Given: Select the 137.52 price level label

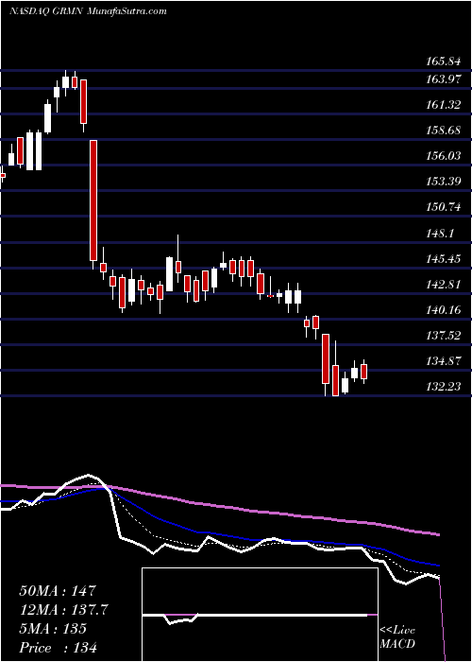Looking at the screenshot, I should click(442, 336).
